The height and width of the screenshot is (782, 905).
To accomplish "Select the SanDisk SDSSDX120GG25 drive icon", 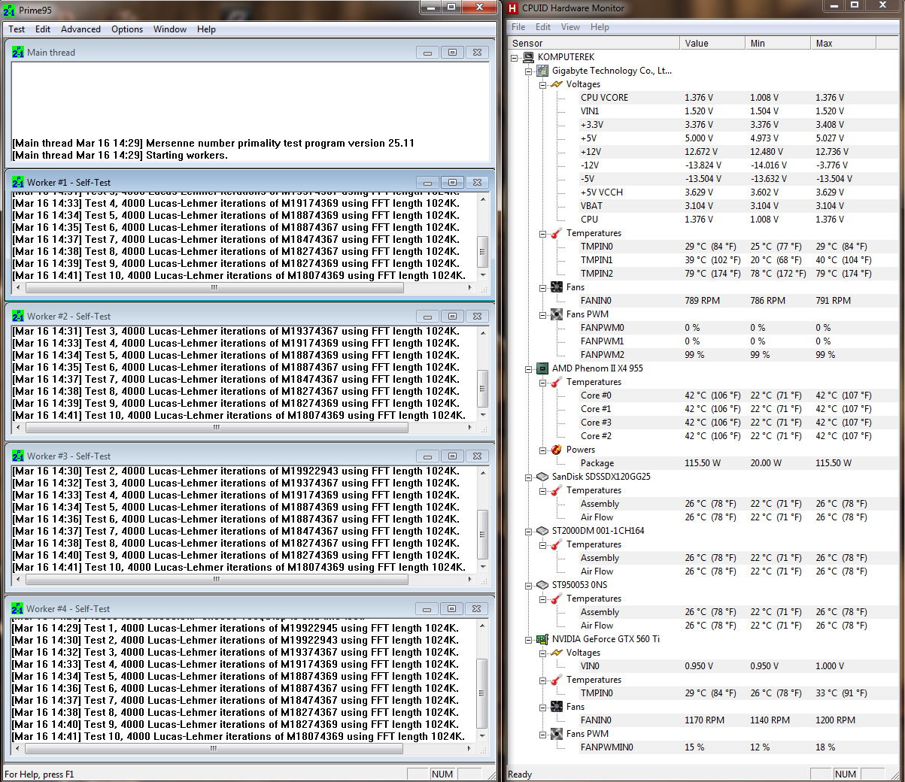I will coord(542,477).
